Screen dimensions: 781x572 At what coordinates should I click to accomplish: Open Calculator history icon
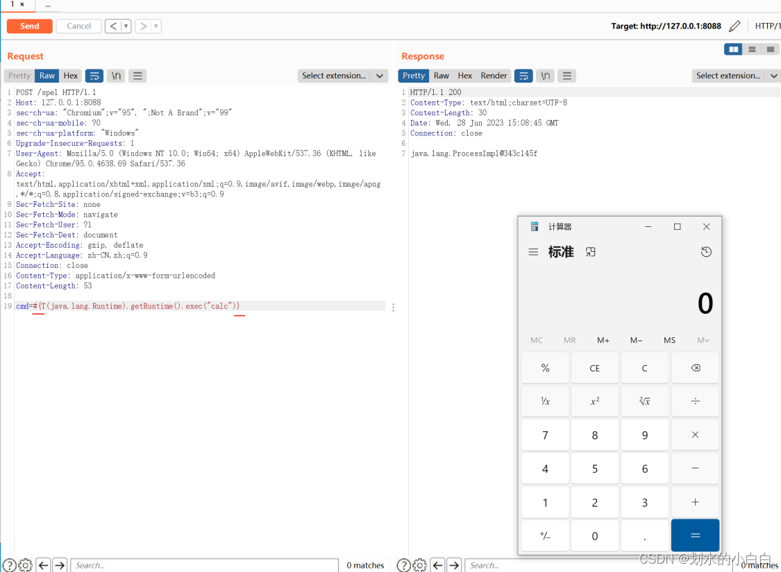pos(706,252)
